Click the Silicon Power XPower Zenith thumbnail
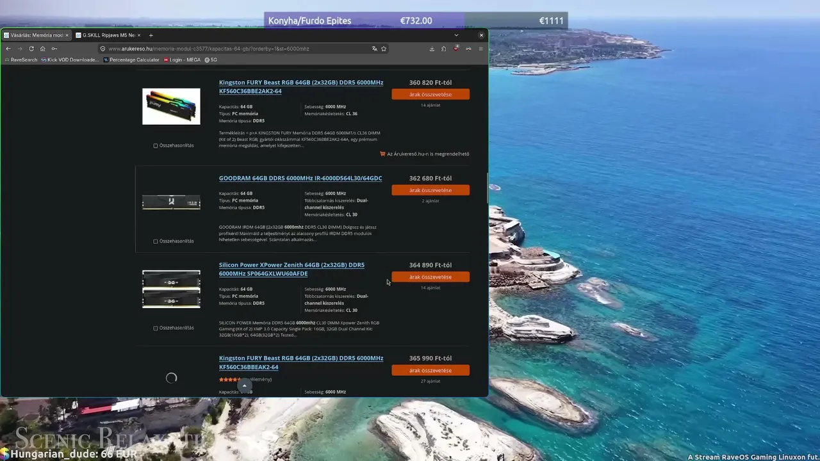The height and width of the screenshot is (461, 820). (171, 289)
